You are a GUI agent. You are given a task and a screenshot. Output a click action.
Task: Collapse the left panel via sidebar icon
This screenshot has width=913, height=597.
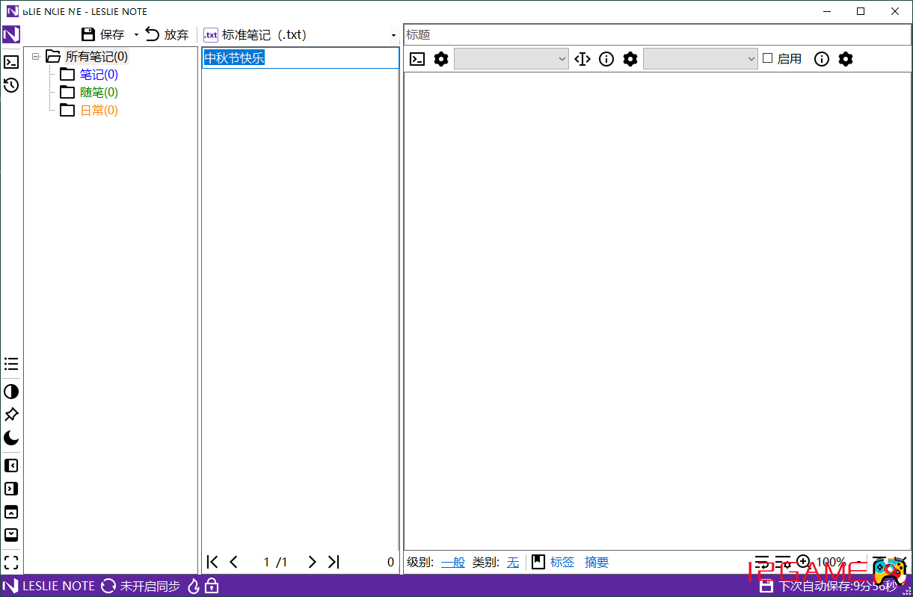coord(11,465)
